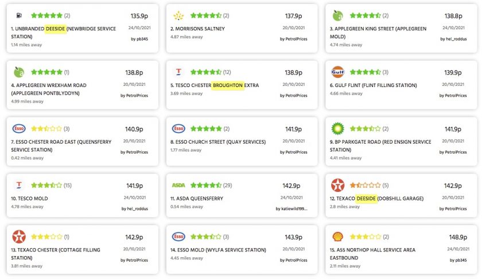Click the Tesco Chester Broughton logo
Viewport: 482px width, 279px height.
[178, 72]
